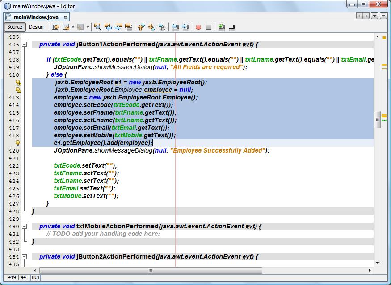
Task: Switch to the Design view
Action: 37,27
